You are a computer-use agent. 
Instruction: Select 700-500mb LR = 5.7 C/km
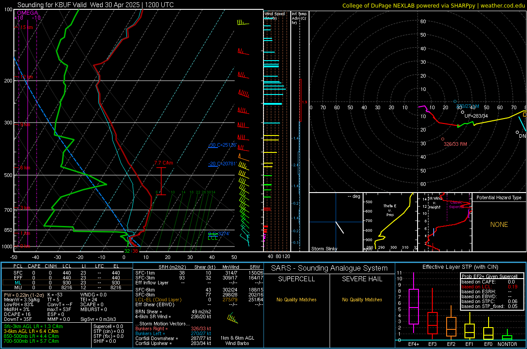click(x=31, y=341)
